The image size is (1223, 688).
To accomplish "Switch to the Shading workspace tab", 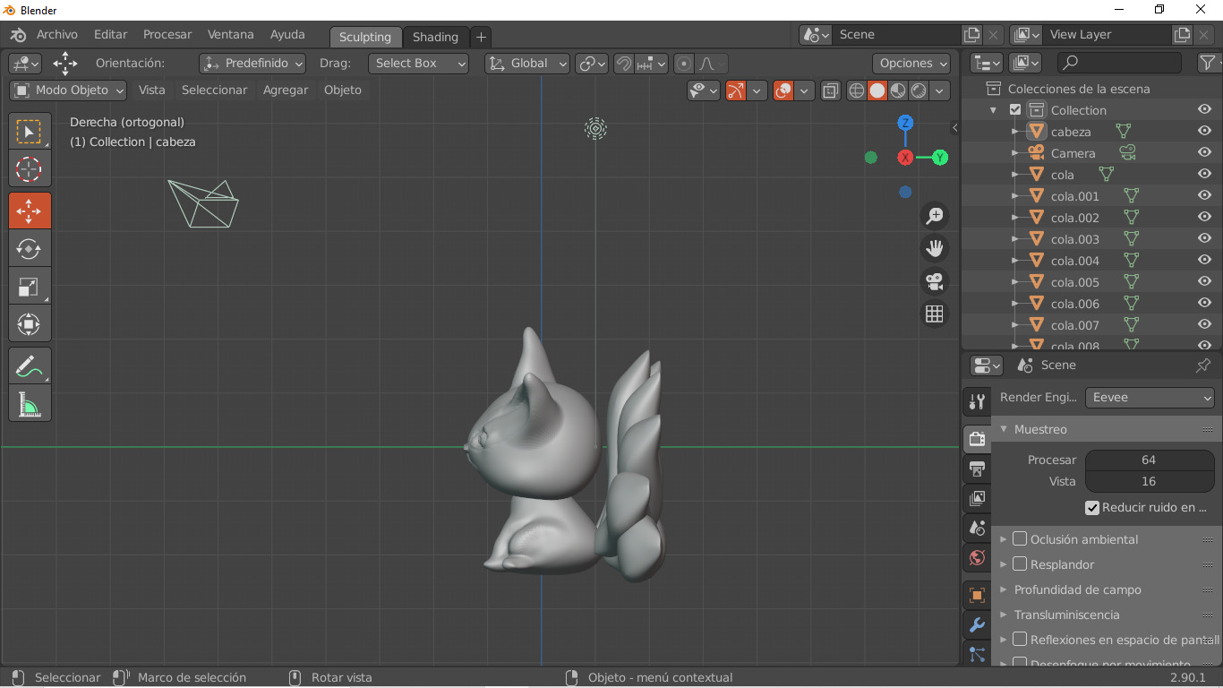I will 435,37.
